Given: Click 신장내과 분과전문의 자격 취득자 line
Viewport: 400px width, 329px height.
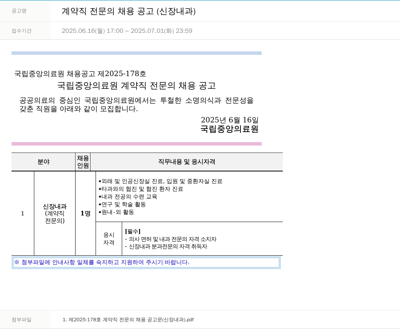Looking at the screenshot, I should pyautogui.click(x=166, y=247).
